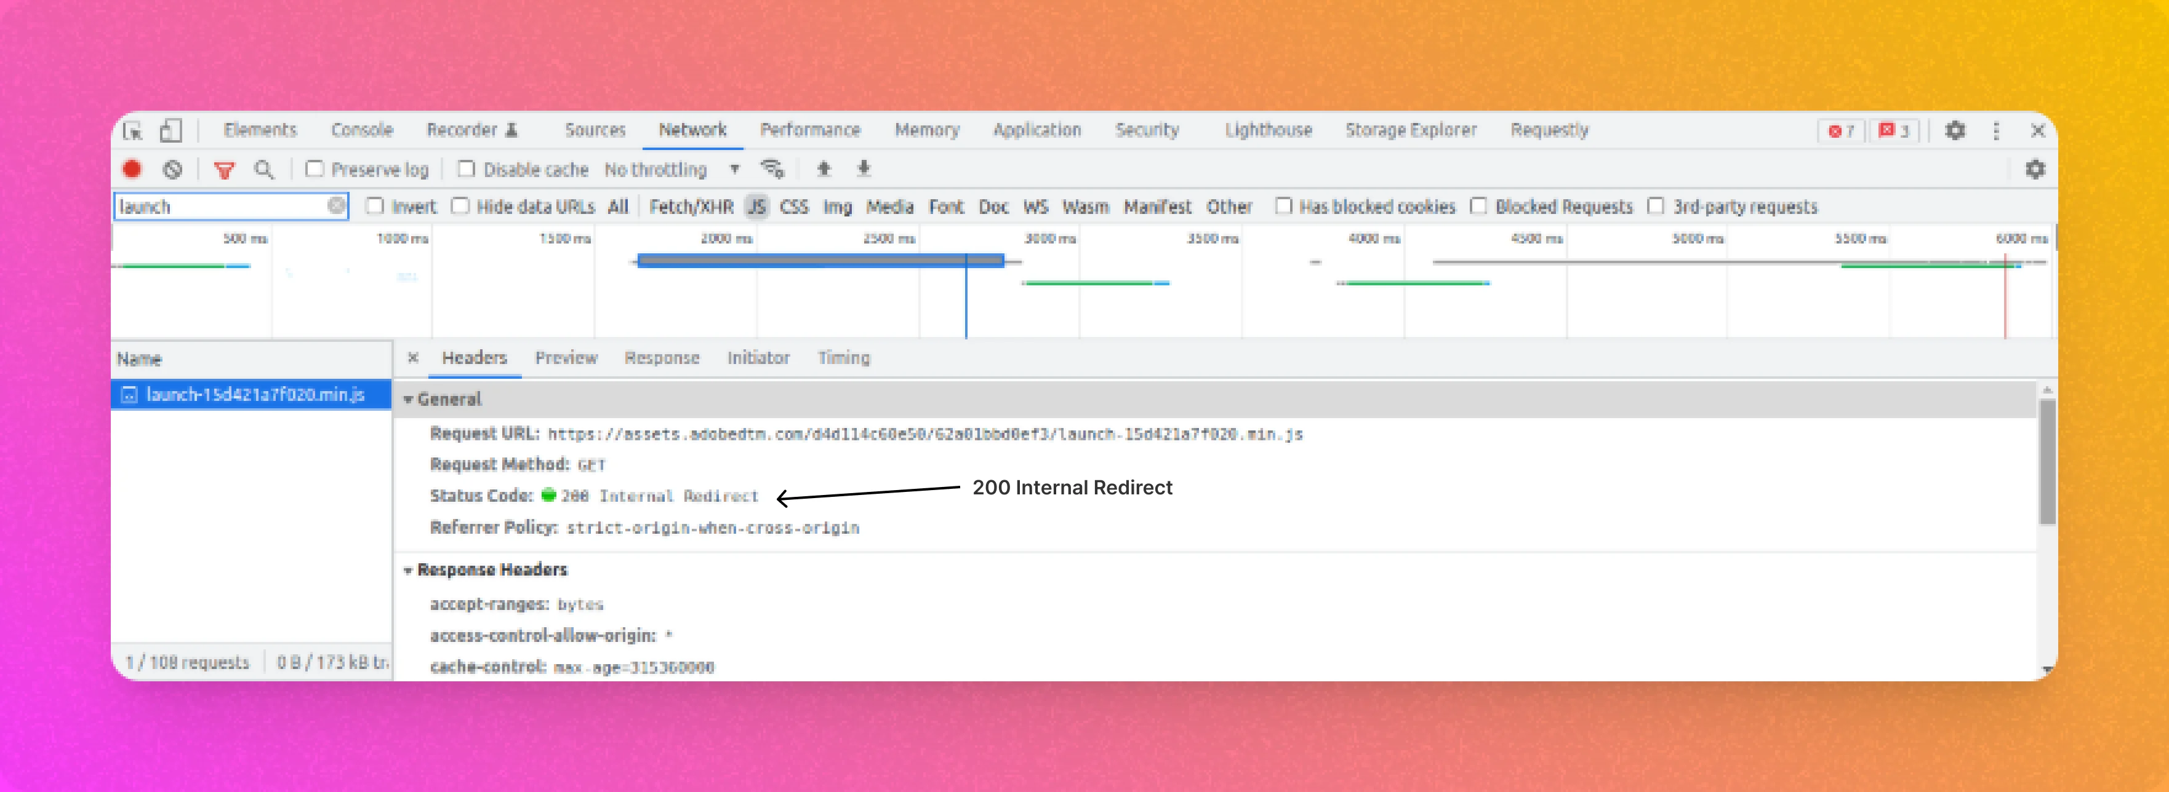Switch to the Console panel
The width and height of the screenshot is (2169, 792).
[x=362, y=130]
